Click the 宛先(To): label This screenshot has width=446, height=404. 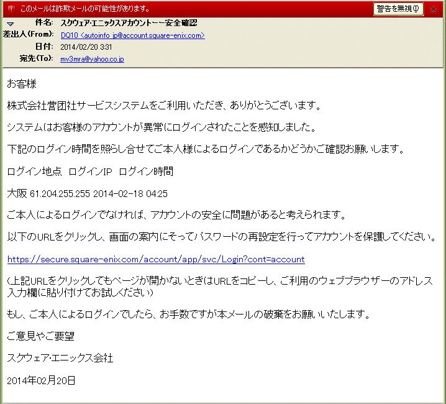(x=36, y=58)
